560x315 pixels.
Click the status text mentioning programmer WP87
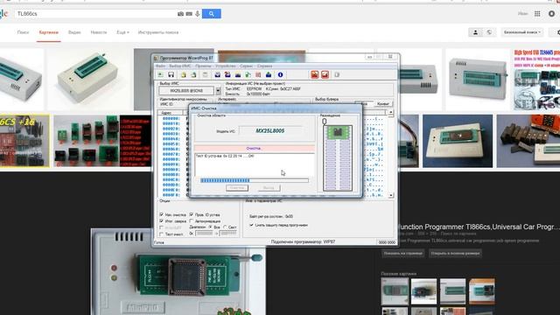coord(303,241)
